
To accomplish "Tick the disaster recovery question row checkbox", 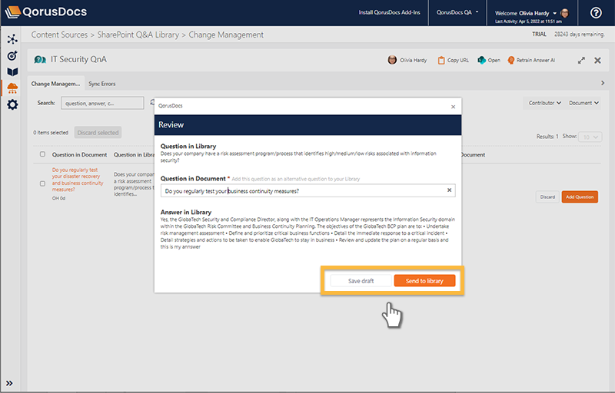I will pos(42,183).
